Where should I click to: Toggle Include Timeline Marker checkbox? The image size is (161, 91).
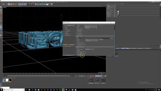(x=86, y=52)
